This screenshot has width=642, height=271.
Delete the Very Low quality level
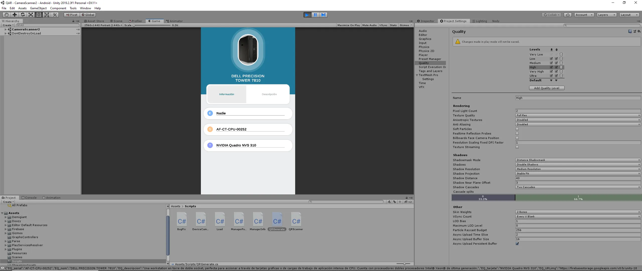click(561, 54)
